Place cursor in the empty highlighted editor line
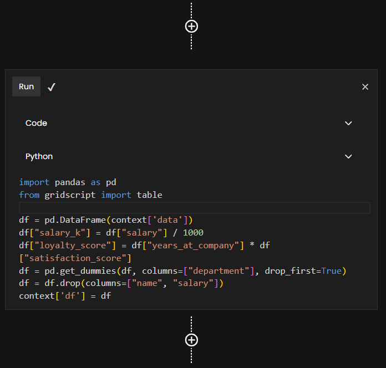The height and width of the screenshot is (368, 386). [x=194, y=208]
